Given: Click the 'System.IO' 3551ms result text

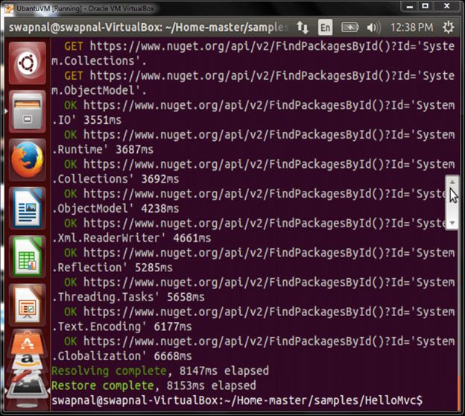Looking at the screenshot, I should 86,120.
